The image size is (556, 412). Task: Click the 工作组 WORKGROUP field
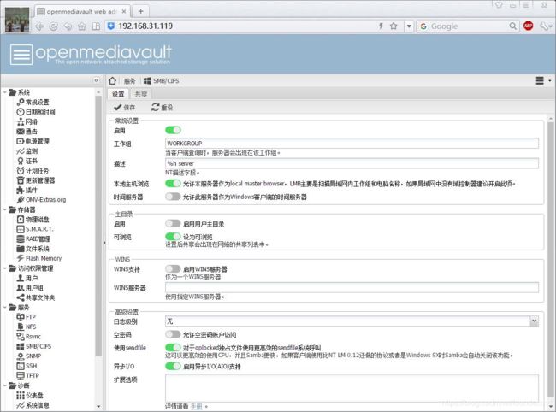pos(352,143)
